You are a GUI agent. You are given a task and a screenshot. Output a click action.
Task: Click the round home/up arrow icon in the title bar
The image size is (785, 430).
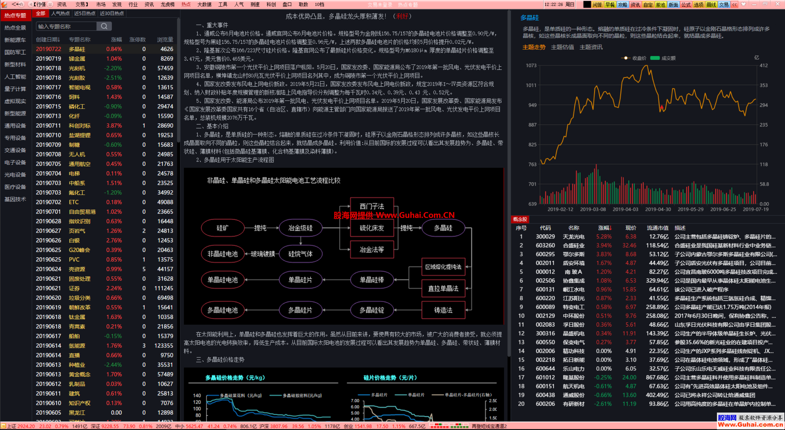[x=22, y=4]
